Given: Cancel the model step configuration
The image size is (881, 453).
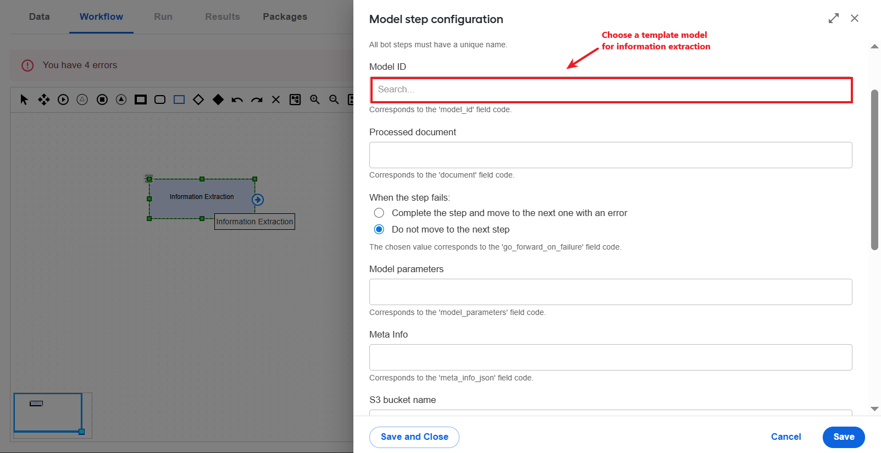Looking at the screenshot, I should pyautogui.click(x=786, y=437).
